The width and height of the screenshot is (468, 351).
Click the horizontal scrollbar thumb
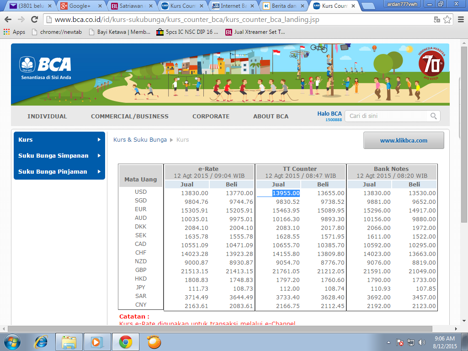[220, 329]
